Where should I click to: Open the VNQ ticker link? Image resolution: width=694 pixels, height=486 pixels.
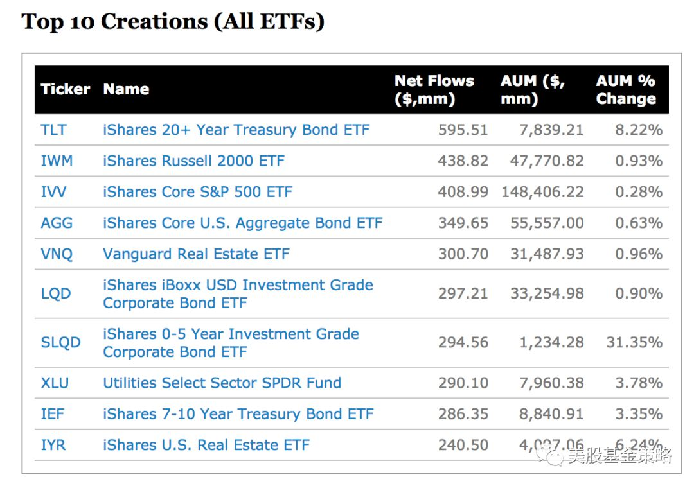point(57,254)
